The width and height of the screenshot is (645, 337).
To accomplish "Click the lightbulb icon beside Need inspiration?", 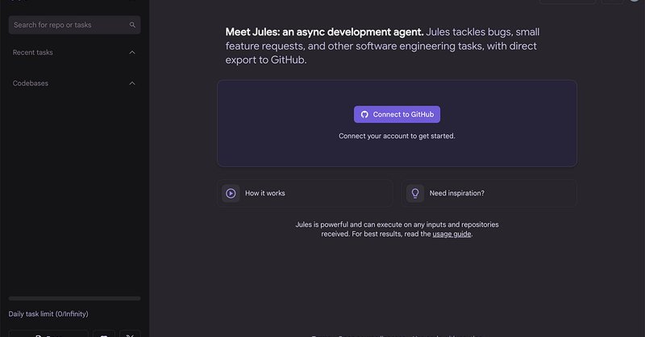I will 415,193.
